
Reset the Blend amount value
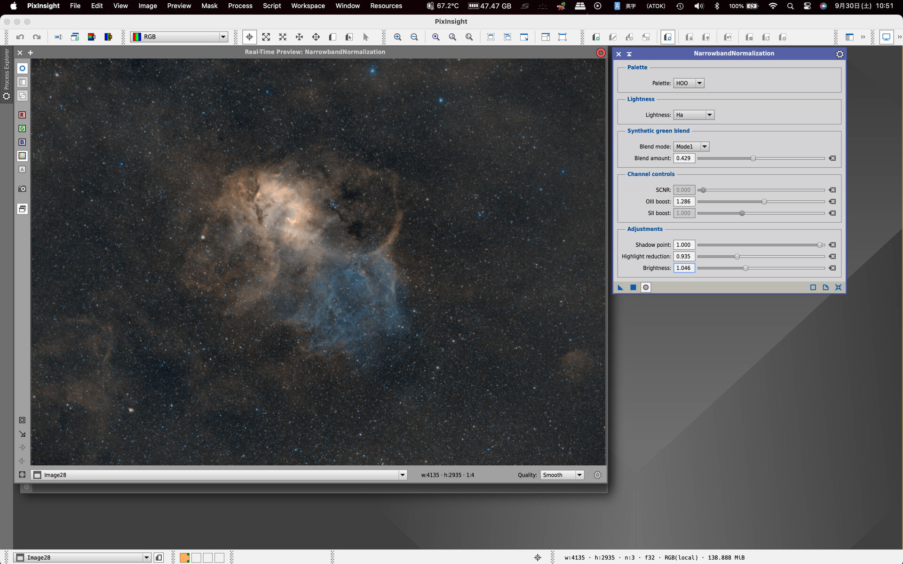click(x=832, y=158)
